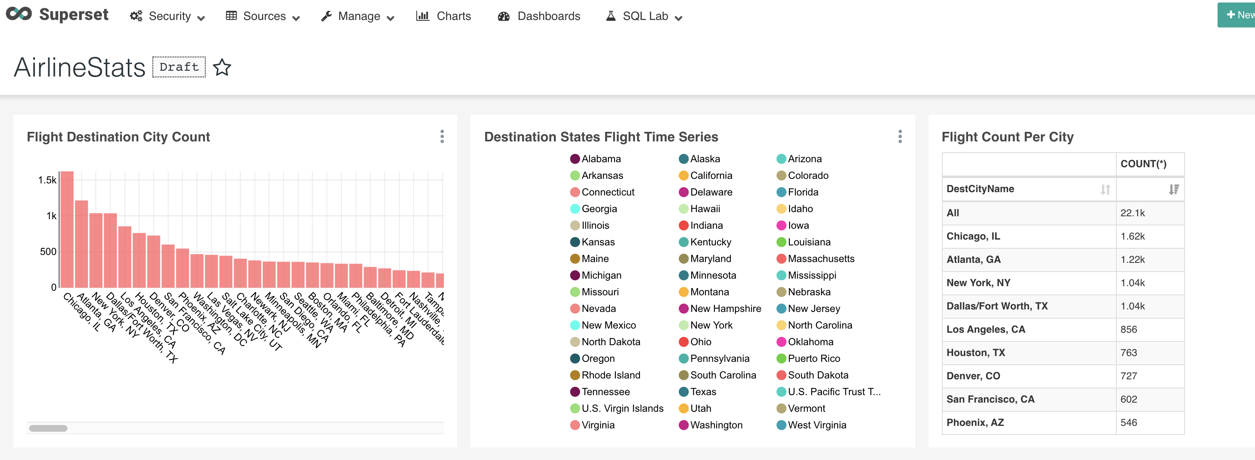Image resolution: width=1255 pixels, height=460 pixels.
Task: Click the Flight Count Per City title
Action: tap(1008, 137)
